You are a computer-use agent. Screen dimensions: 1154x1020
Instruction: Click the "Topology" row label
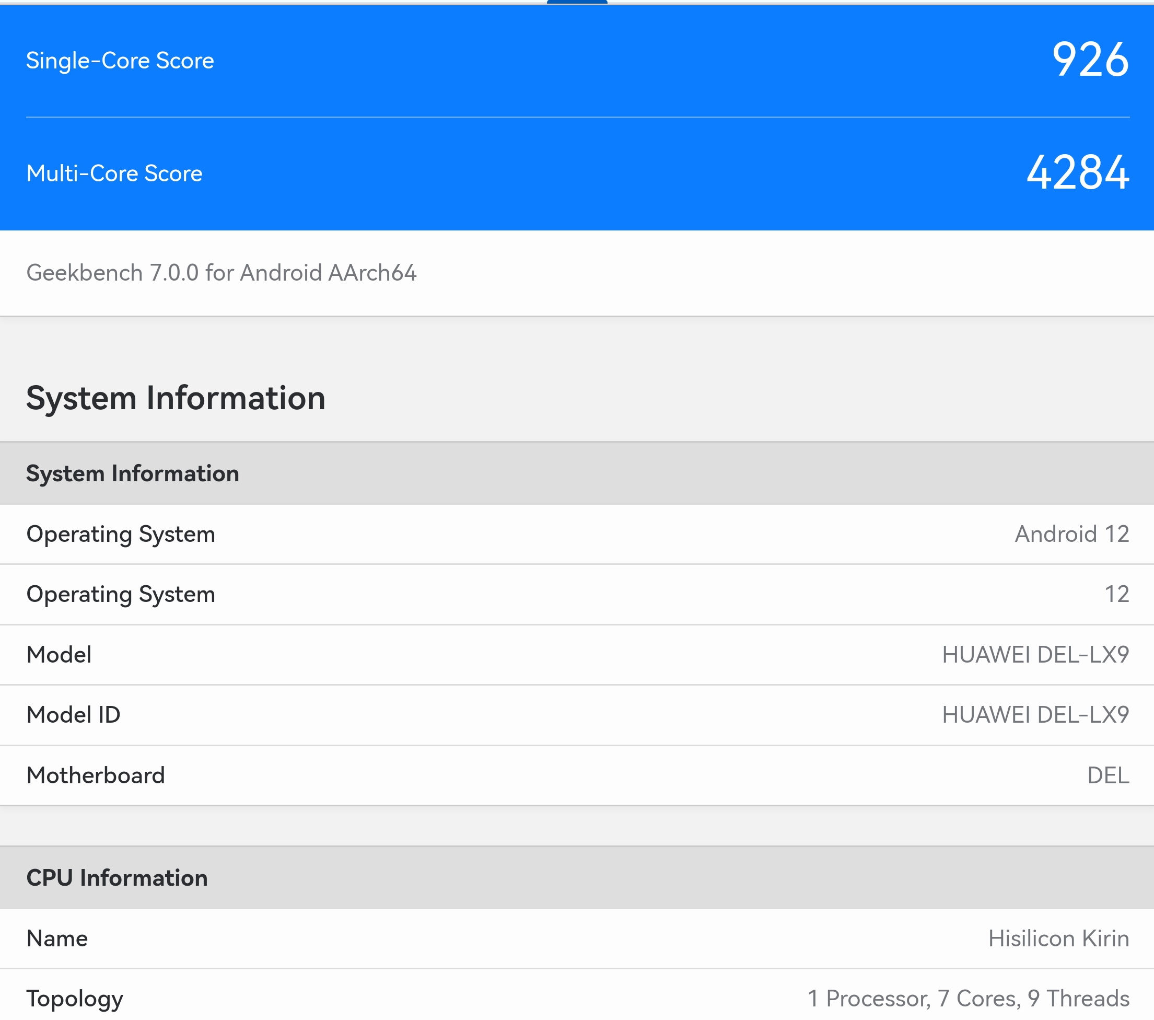point(75,999)
